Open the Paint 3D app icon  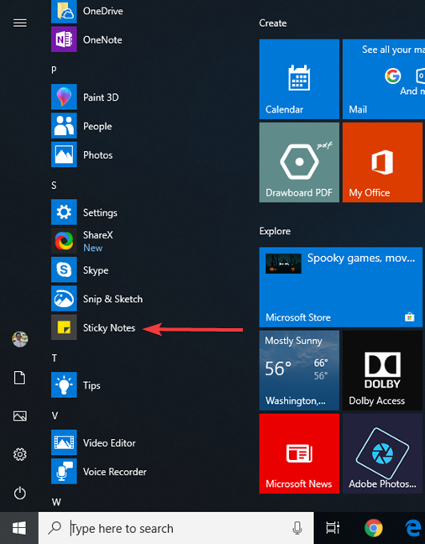coord(64,97)
